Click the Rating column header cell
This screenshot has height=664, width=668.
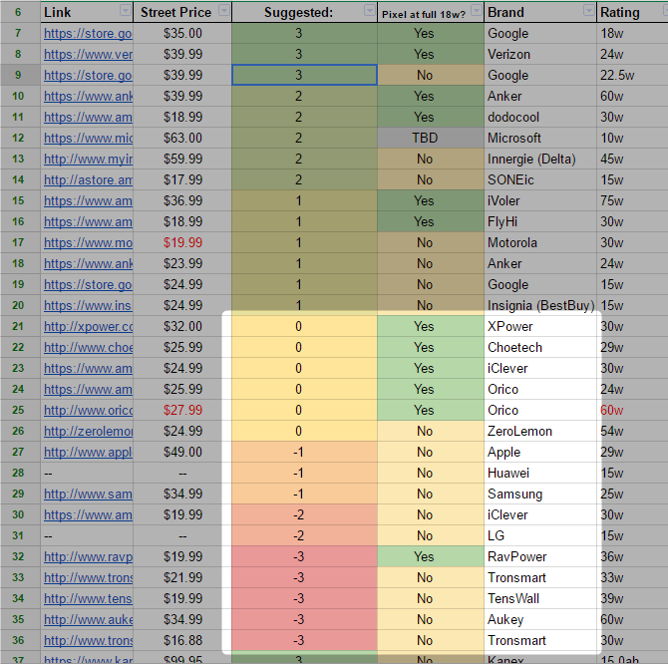(x=628, y=12)
